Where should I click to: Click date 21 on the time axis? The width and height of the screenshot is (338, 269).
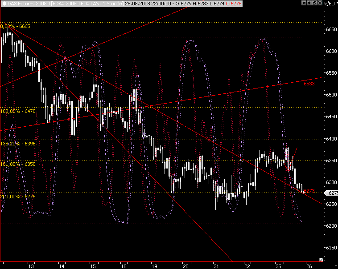(216, 266)
